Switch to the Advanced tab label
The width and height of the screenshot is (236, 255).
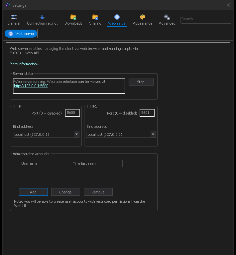[167, 23]
